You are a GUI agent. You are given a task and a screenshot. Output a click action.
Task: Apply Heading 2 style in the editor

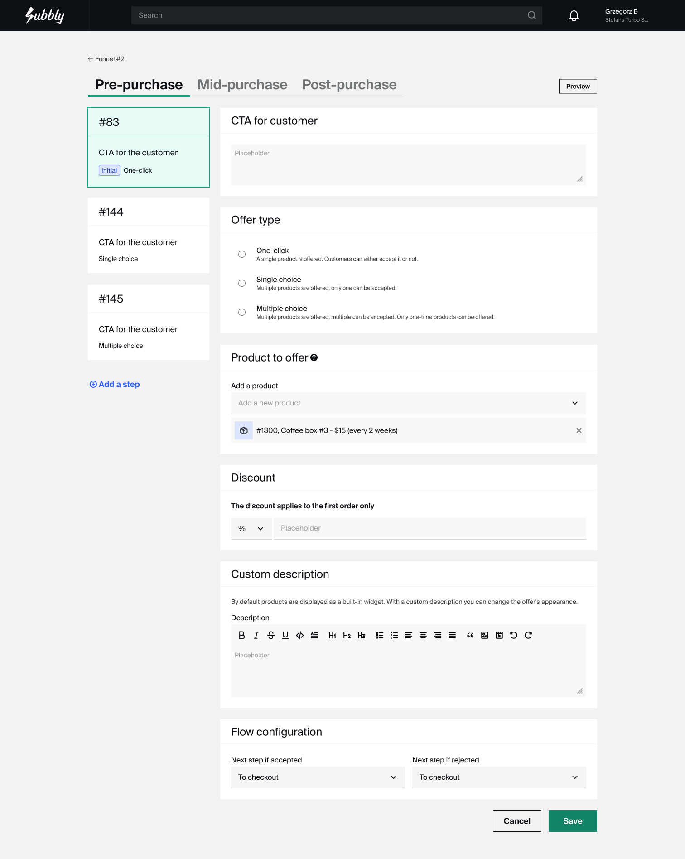tap(347, 635)
